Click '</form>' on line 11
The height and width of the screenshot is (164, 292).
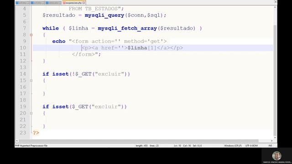coord(83,54)
